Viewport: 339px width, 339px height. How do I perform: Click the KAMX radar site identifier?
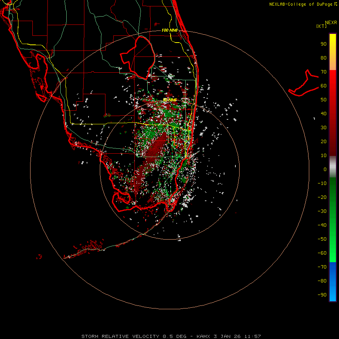point(203,336)
